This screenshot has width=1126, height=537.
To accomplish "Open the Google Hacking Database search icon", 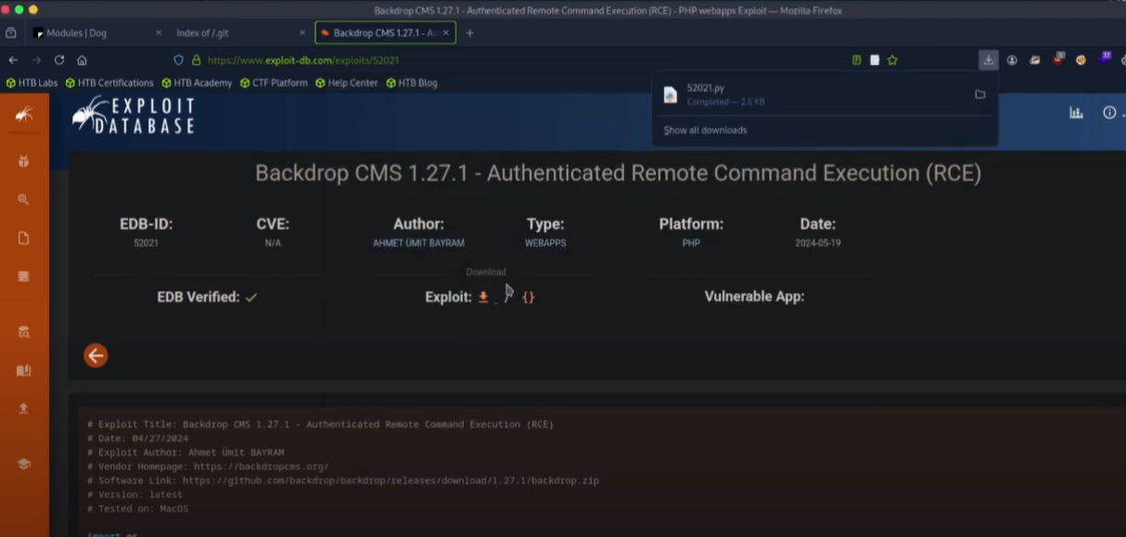I will click(24, 199).
